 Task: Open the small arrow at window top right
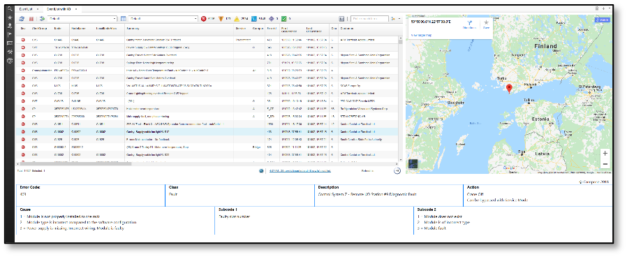pos(609,8)
